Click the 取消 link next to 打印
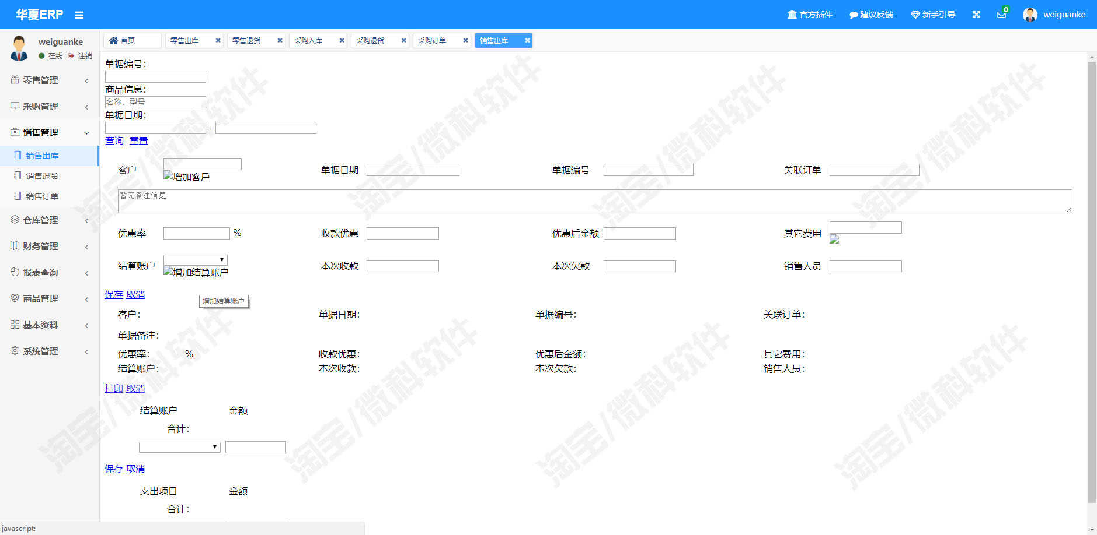Viewport: 1097px width, 535px height. pos(135,389)
